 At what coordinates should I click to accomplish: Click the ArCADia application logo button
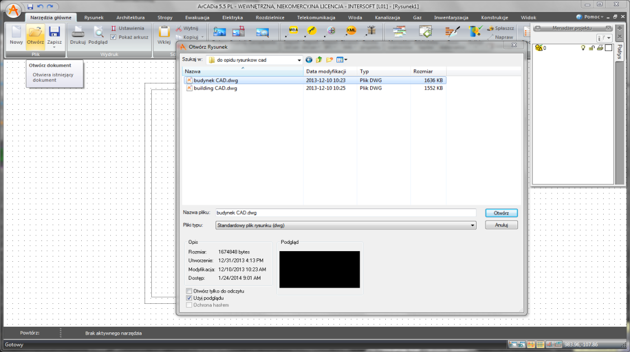[13, 11]
